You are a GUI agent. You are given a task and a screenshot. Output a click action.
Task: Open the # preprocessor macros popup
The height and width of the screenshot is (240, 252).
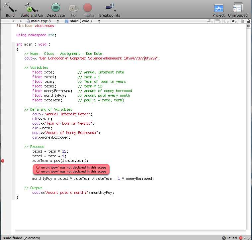(234, 21)
